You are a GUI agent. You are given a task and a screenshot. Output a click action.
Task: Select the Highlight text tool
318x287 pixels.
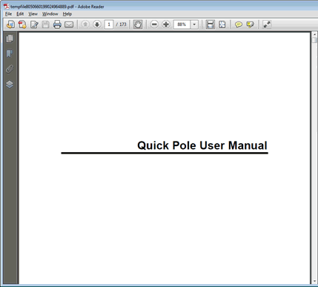click(x=250, y=24)
